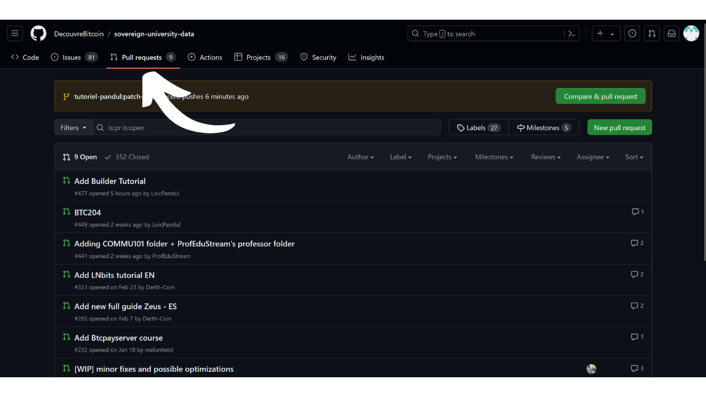706x397 pixels.
Task: Open the notifications inbox icon
Action: [671, 34]
